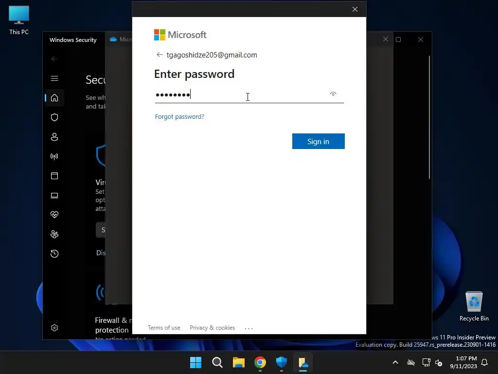Click the OneDrive cloud title icon
Screen dimensions: 498x374
pyautogui.click(x=113, y=39)
